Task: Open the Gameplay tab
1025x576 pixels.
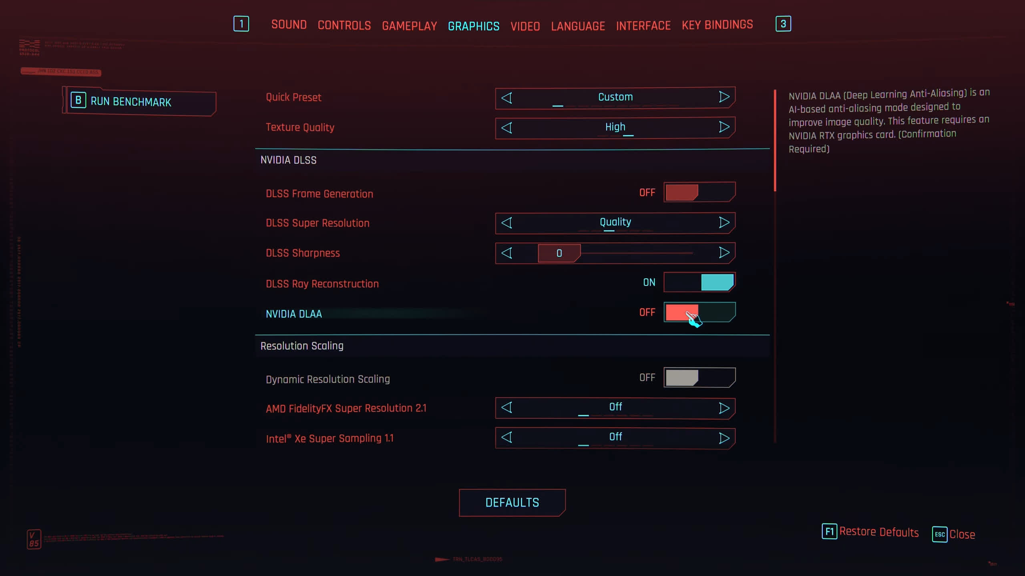Action: pyautogui.click(x=409, y=26)
